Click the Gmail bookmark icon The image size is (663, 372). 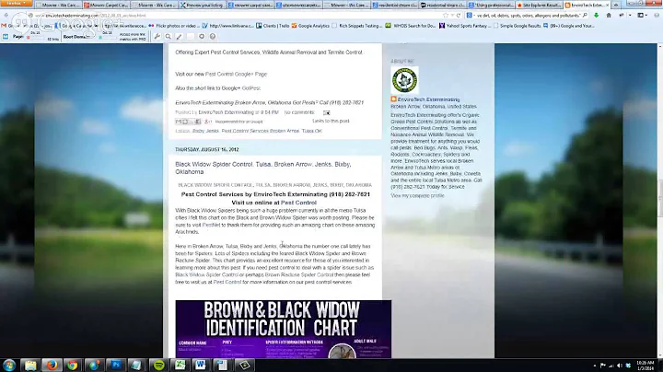pyautogui.click(x=5, y=26)
